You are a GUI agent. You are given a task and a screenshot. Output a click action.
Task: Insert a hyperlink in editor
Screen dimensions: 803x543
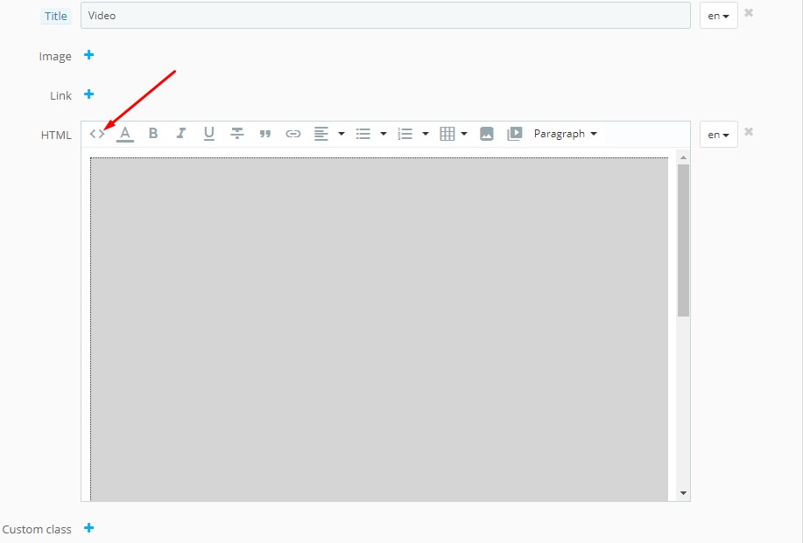[x=293, y=134]
